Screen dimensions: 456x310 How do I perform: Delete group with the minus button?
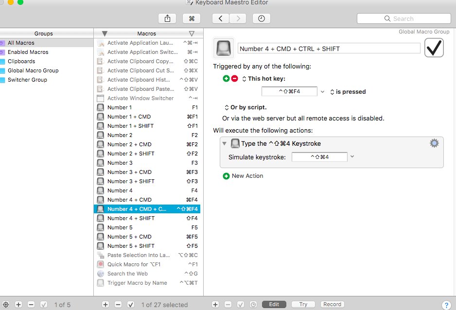click(x=31, y=305)
